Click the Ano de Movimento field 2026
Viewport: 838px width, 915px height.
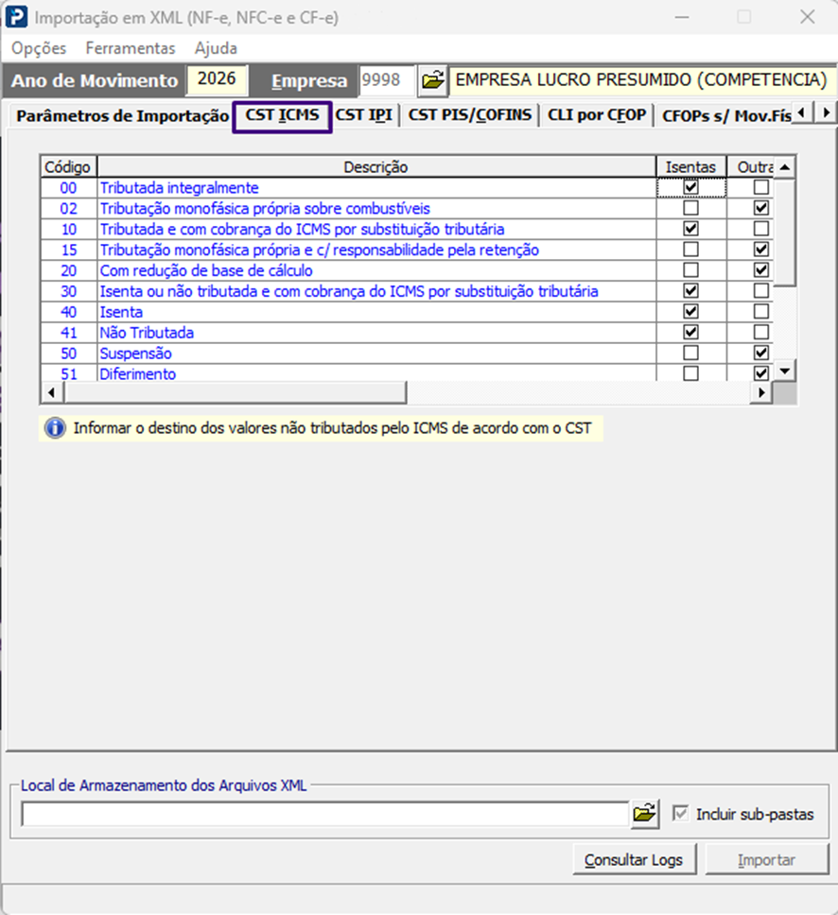click(x=217, y=79)
